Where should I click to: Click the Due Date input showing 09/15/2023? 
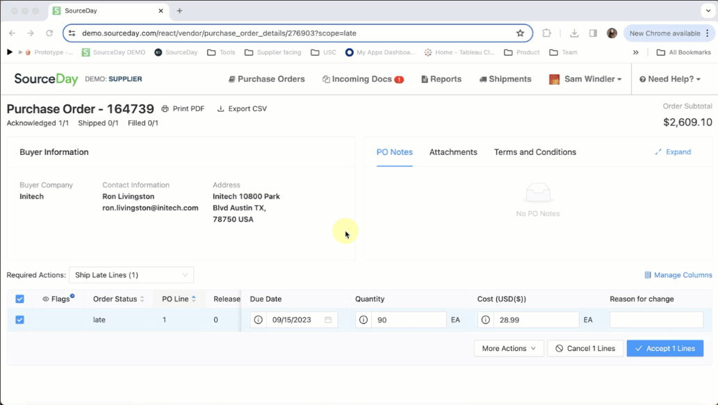(x=302, y=320)
